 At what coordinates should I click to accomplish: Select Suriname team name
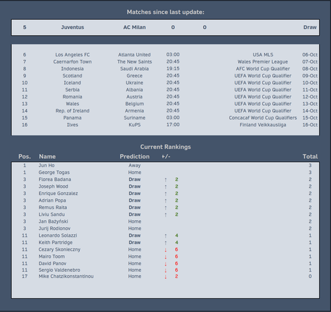tap(134, 118)
